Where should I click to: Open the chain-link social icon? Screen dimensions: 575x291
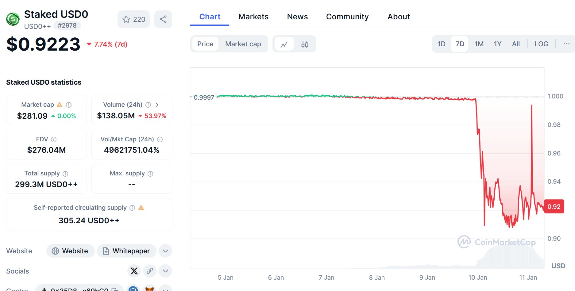[x=150, y=271]
